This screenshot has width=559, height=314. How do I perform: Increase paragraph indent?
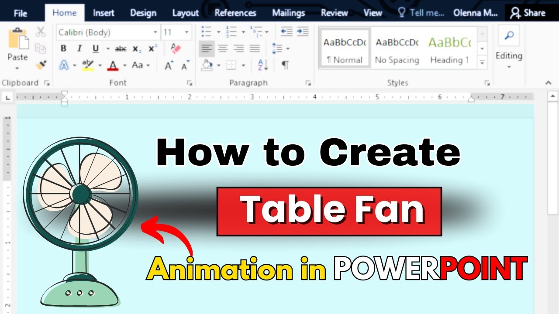coord(303,31)
